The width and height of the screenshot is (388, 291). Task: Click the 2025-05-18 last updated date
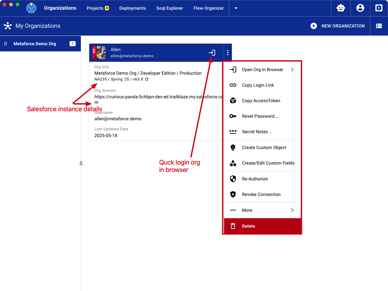coord(106,135)
